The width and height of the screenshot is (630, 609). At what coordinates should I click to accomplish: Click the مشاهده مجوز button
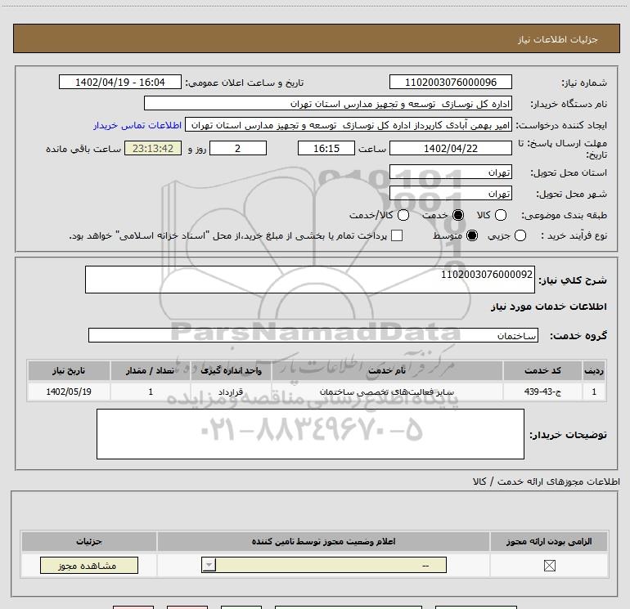coord(89,565)
